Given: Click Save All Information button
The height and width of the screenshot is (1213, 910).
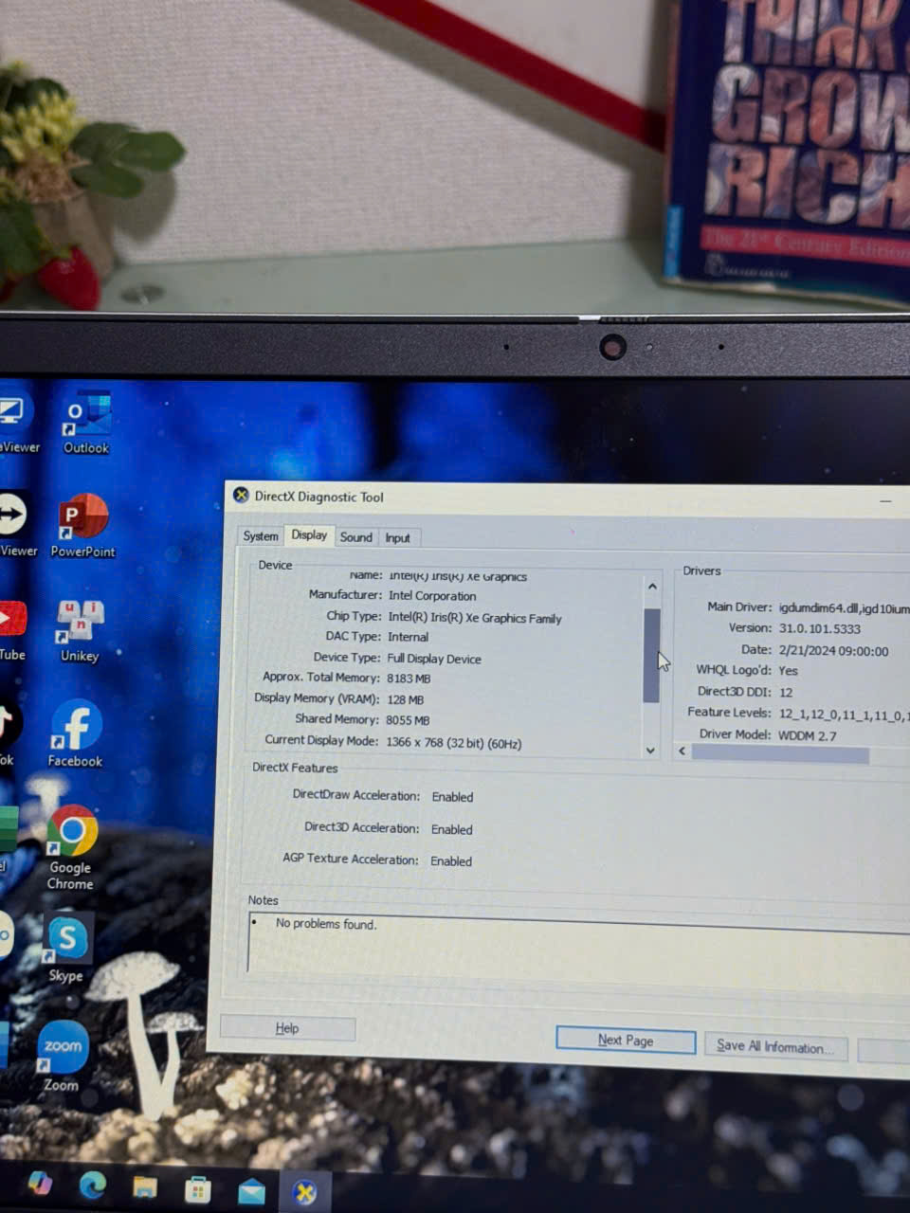Looking at the screenshot, I should coord(775,1046).
